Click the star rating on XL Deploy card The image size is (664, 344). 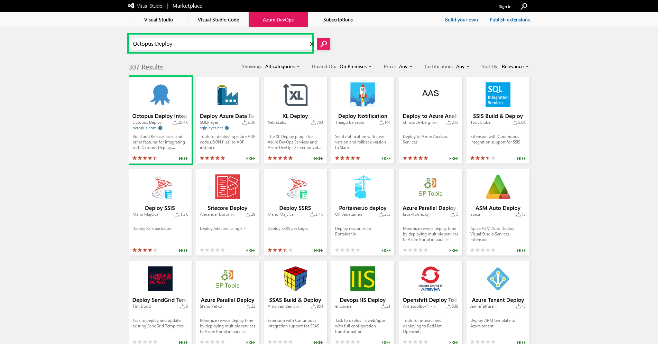(x=280, y=158)
